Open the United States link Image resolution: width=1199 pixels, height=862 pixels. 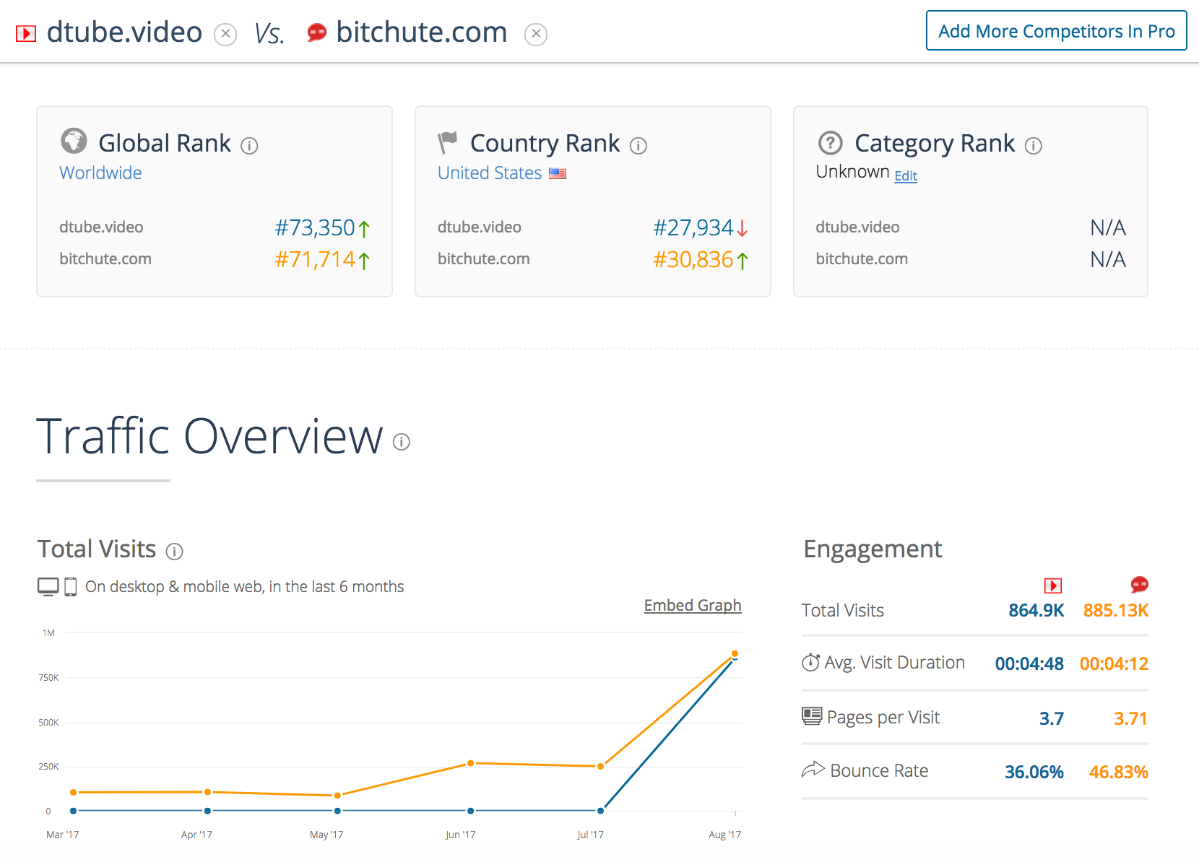point(490,173)
